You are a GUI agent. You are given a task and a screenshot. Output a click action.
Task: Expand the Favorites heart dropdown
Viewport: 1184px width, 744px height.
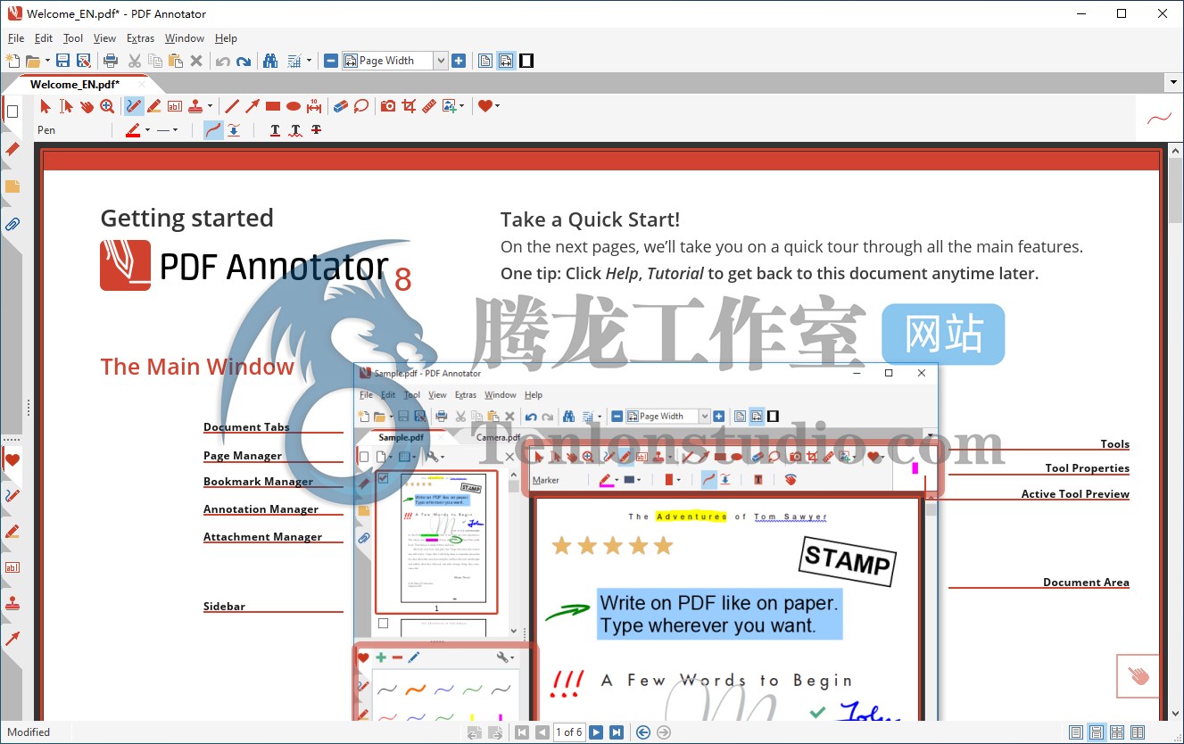pyautogui.click(x=497, y=106)
